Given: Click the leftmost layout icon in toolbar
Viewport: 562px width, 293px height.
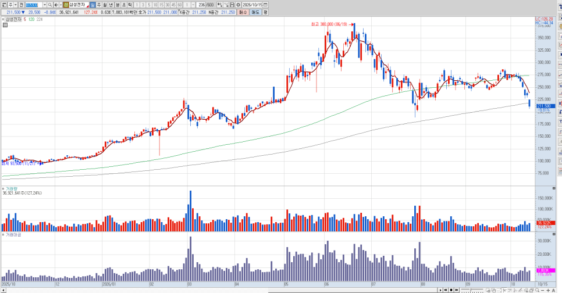Looking at the screenshot, I should click(4, 5).
